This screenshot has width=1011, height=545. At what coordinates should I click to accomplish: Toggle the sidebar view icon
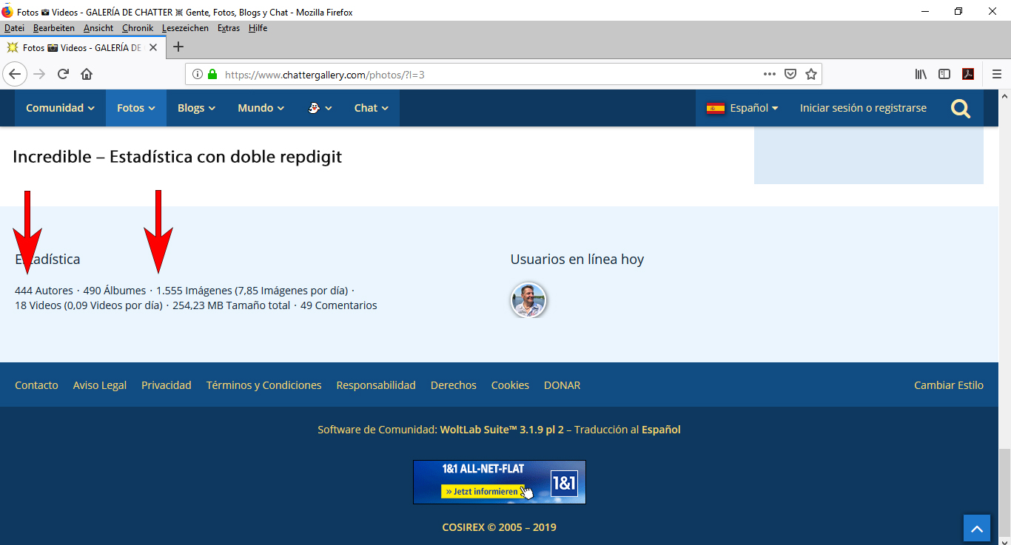point(944,74)
